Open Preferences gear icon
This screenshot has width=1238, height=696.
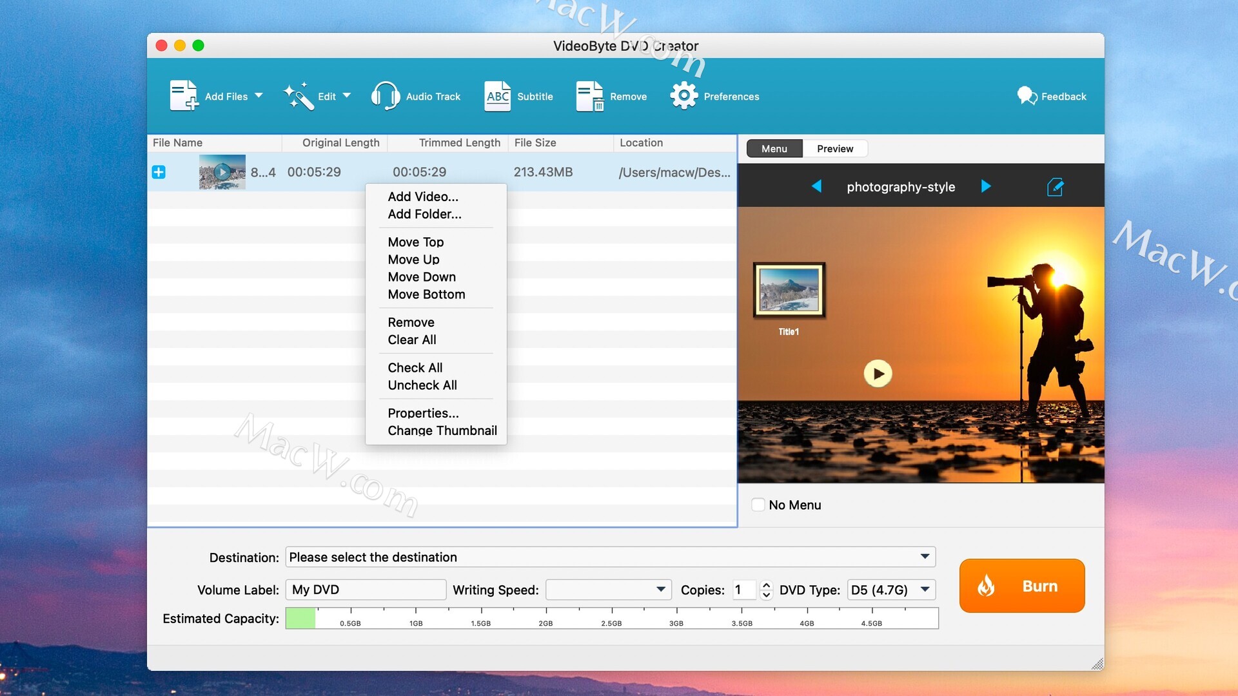[x=683, y=96]
